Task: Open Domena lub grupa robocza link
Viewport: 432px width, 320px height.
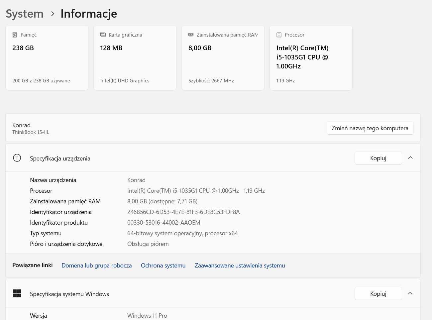Action: click(97, 266)
